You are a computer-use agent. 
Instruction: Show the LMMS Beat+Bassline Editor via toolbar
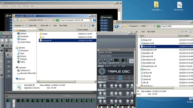tap(7, 46)
